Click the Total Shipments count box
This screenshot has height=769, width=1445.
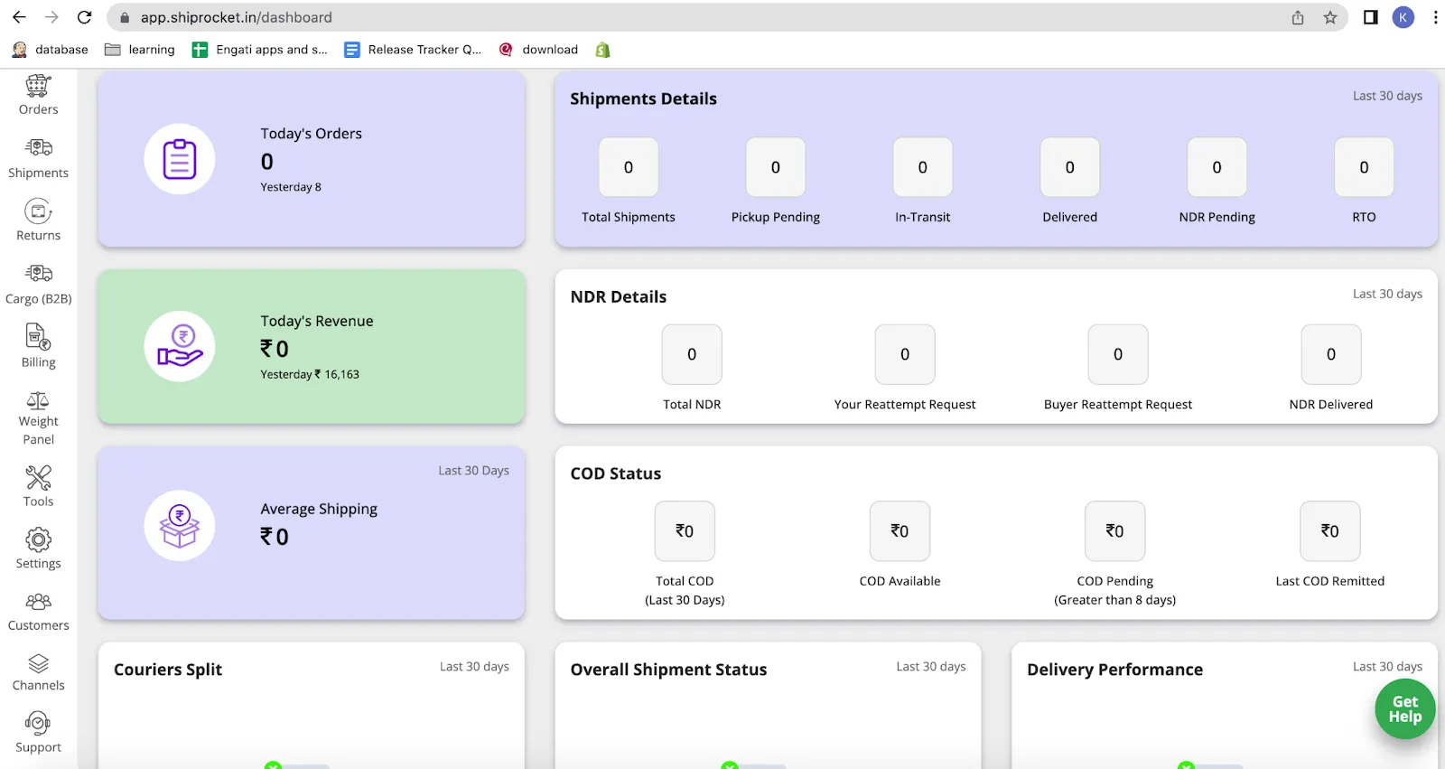pos(628,167)
